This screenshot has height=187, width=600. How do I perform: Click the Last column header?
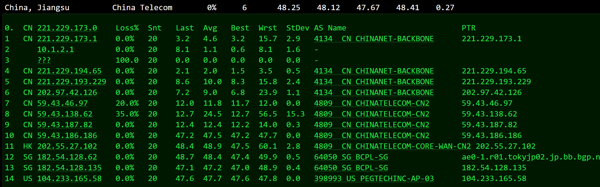point(185,28)
